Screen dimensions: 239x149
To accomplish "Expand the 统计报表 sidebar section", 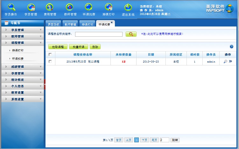I will click(x=22, y=80).
